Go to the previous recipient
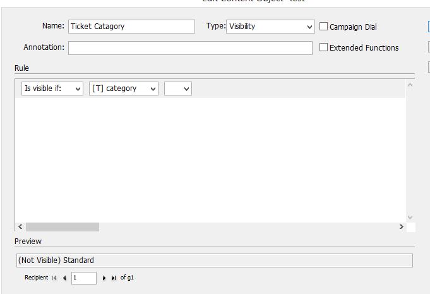430x294 pixels. [x=64, y=278]
